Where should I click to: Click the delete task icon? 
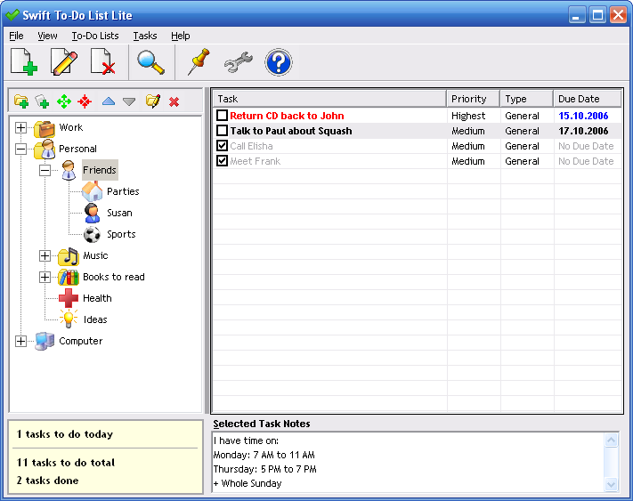(x=103, y=63)
